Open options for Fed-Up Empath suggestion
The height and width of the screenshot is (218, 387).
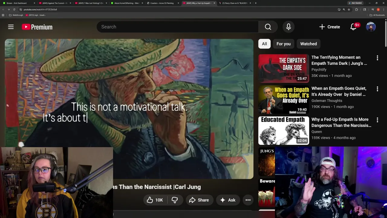click(x=377, y=120)
